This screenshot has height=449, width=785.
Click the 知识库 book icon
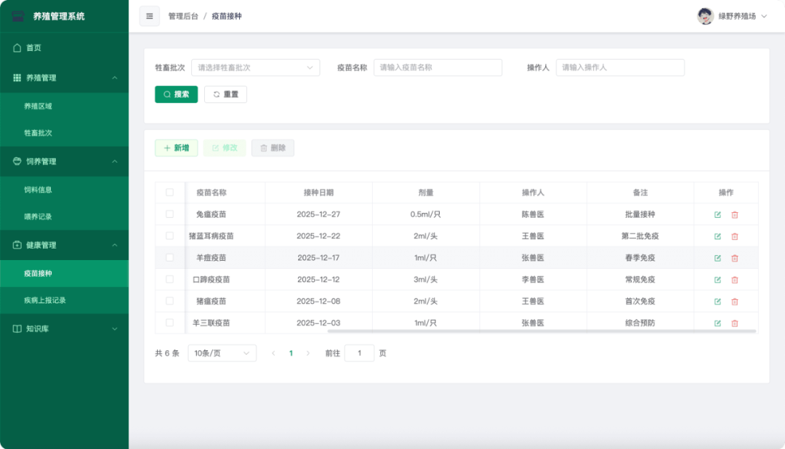[x=17, y=328]
